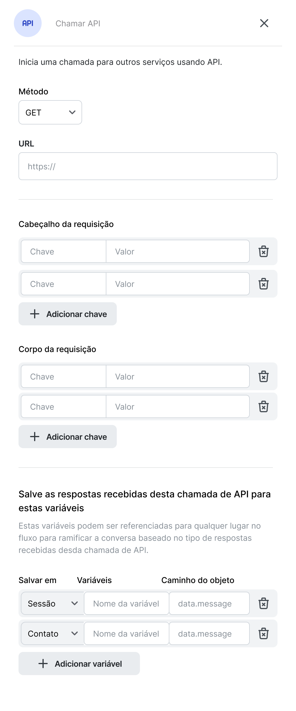This screenshot has height=711, width=296.
Task: Remove the second request body row
Action: 263,406
